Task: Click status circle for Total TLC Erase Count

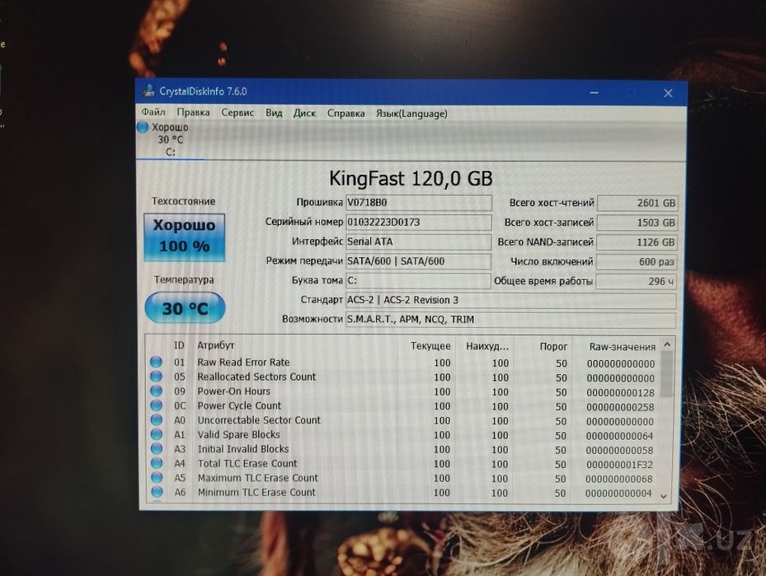Action: pyautogui.click(x=157, y=463)
